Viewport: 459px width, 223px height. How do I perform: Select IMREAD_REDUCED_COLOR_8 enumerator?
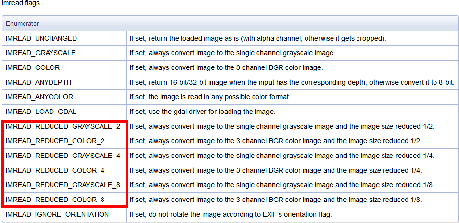tap(55, 200)
